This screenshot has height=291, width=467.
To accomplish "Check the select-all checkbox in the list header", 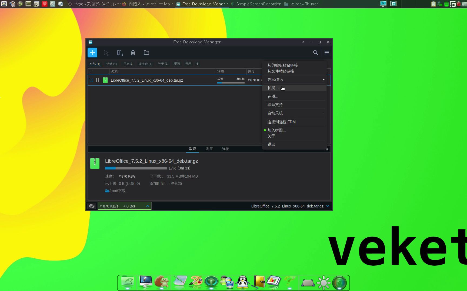I will click(91, 71).
